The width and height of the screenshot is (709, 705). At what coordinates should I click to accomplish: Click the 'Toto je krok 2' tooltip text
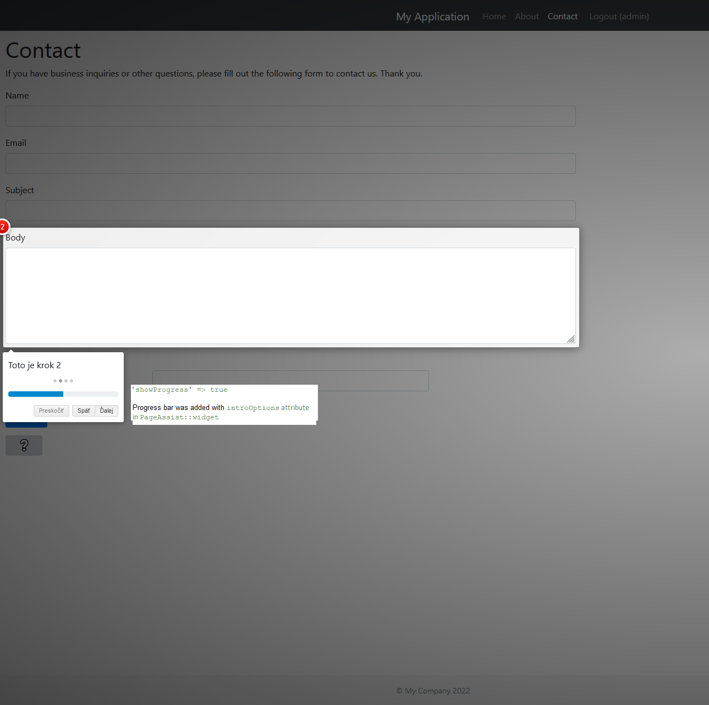coord(35,365)
